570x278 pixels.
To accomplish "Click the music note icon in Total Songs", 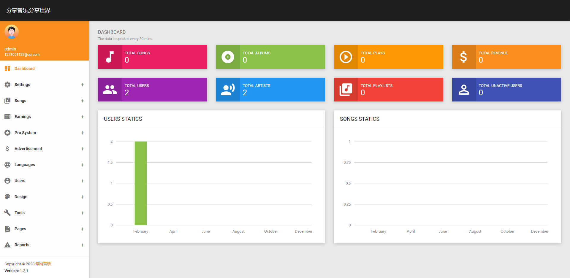I will coord(110,57).
